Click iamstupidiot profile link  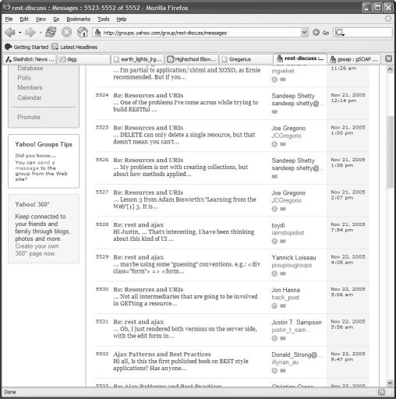click(288, 233)
